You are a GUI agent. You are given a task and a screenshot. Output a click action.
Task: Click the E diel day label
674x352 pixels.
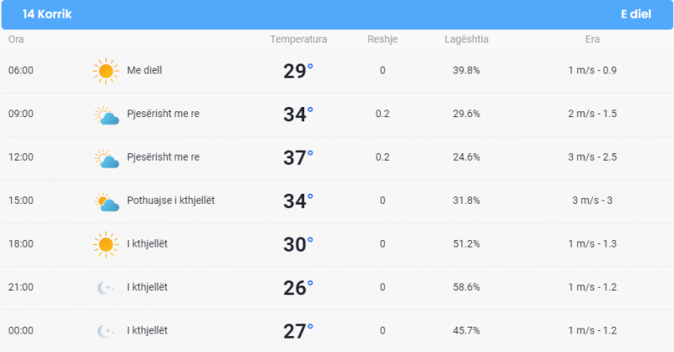coord(636,14)
